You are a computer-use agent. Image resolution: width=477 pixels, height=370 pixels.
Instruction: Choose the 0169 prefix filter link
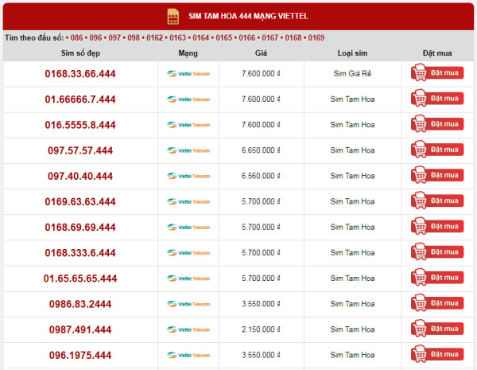coord(316,37)
